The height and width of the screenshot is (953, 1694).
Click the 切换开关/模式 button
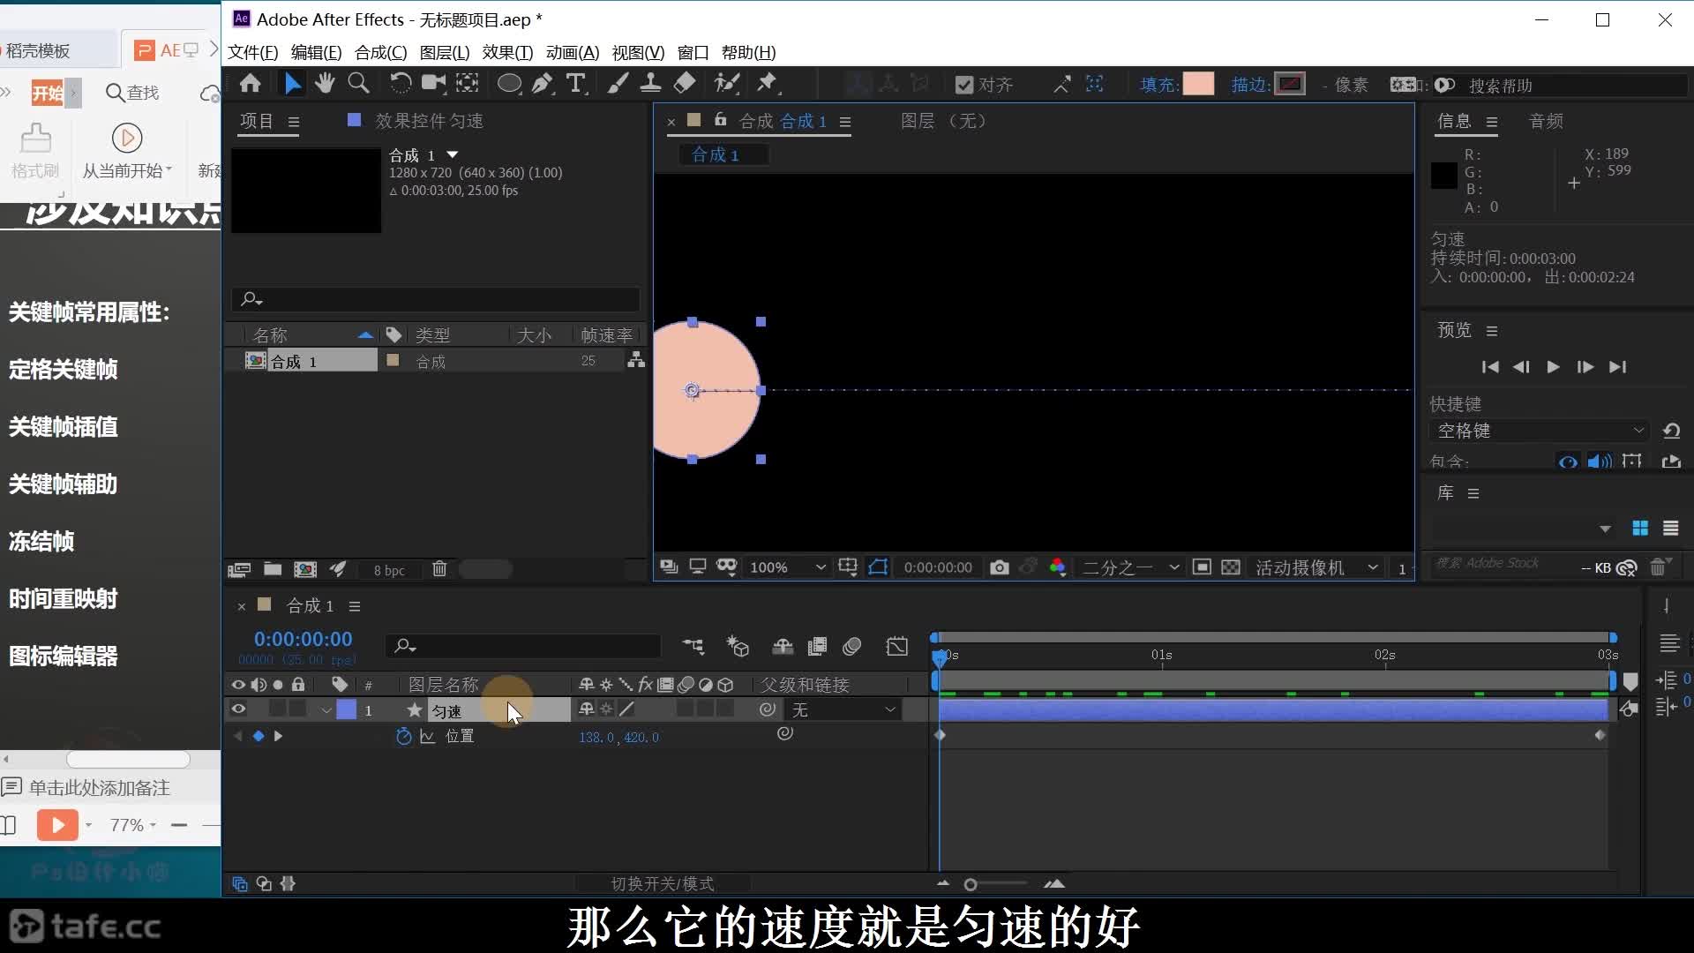[x=663, y=883]
